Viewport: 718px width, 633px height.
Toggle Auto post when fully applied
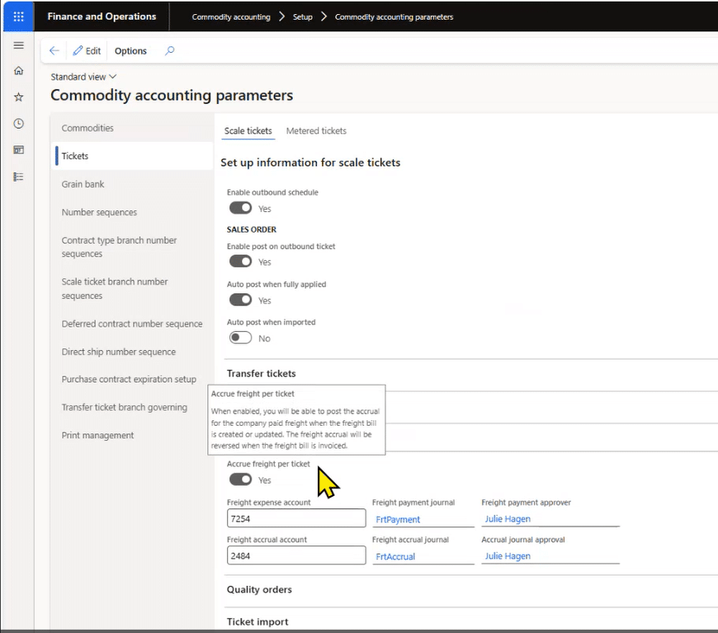click(240, 300)
